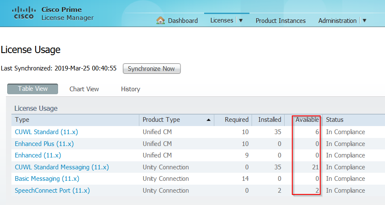The image size is (385, 205).
Task: Expand the Licenses dropdown arrow
Action: pos(241,20)
